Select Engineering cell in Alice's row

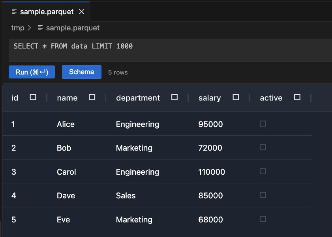pyautogui.click(x=138, y=124)
